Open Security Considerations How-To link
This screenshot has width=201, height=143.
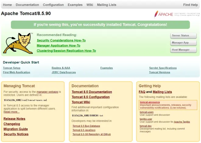(x=61, y=40)
